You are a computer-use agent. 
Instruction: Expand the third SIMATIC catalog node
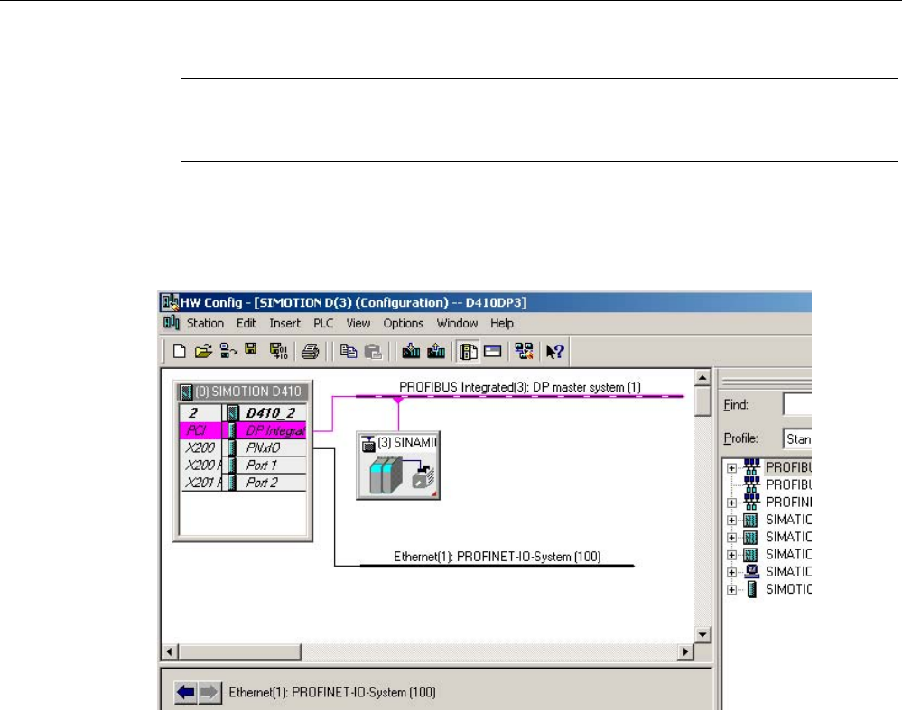click(x=731, y=555)
